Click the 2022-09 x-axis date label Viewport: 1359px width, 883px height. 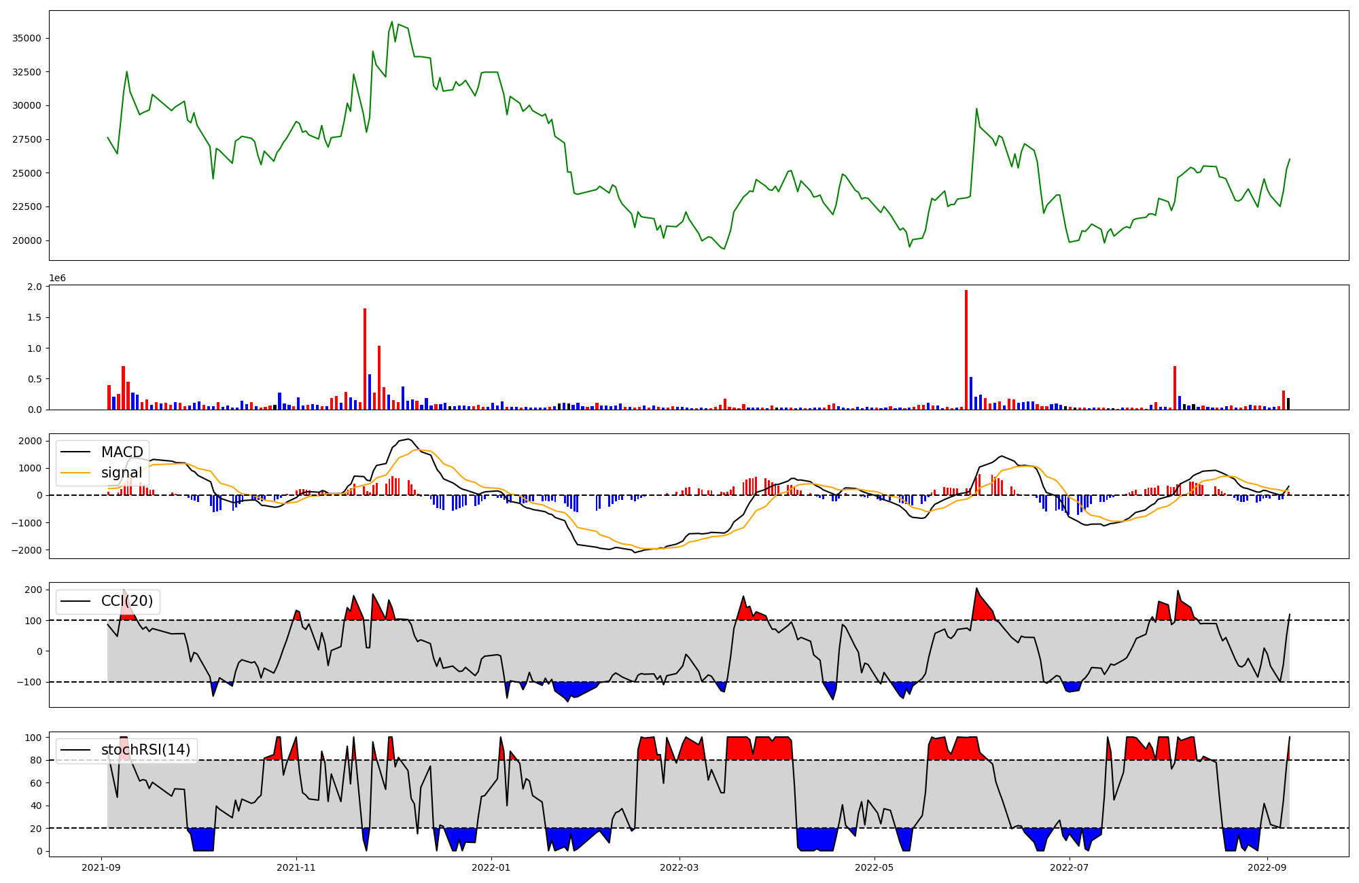(x=1267, y=867)
